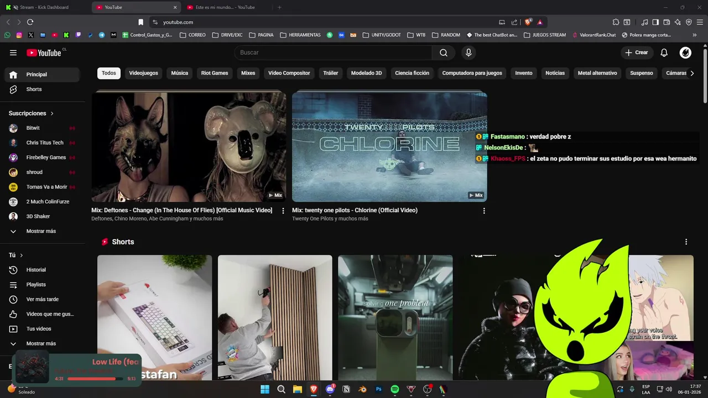The height and width of the screenshot is (398, 708).
Task: Click the YouTube logo home link
Action: (x=44, y=53)
